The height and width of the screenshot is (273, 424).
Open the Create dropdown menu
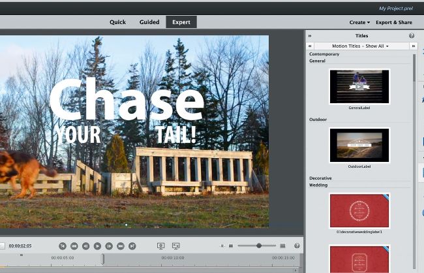click(x=357, y=22)
